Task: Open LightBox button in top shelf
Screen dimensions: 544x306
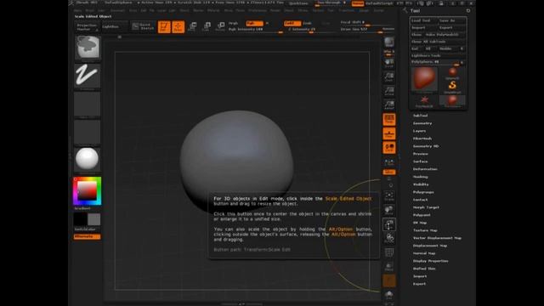Action: pyautogui.click(x=114, y=26)
